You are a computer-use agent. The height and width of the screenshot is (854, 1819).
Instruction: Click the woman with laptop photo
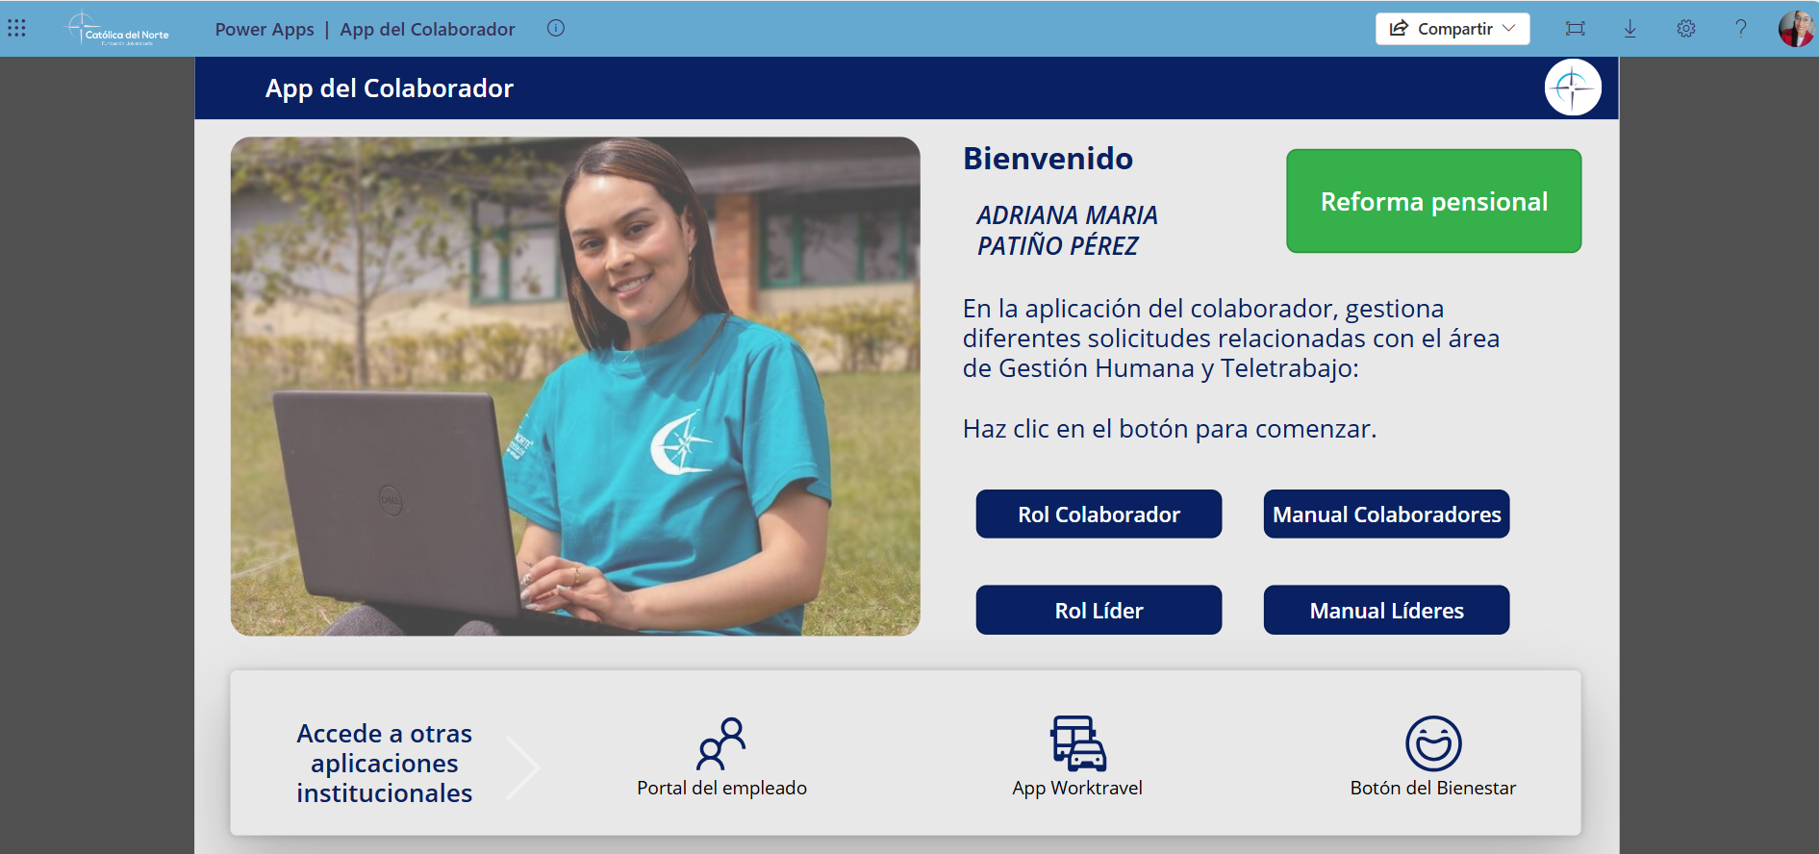pos(575,386)
